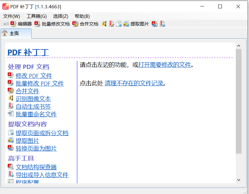Click the icon beside 修改 PDF 文件

click(x=11, y=75)
